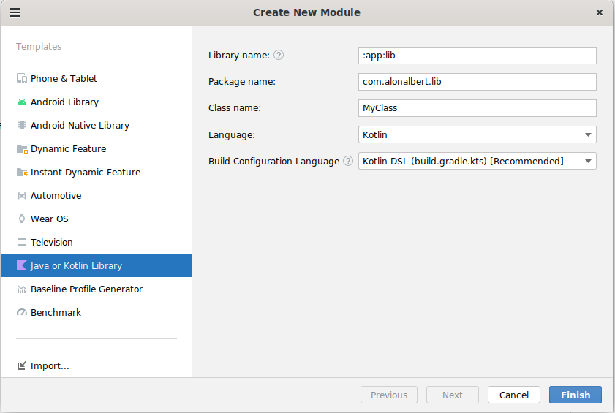Open help for Library name field

[x=279, y=56]
